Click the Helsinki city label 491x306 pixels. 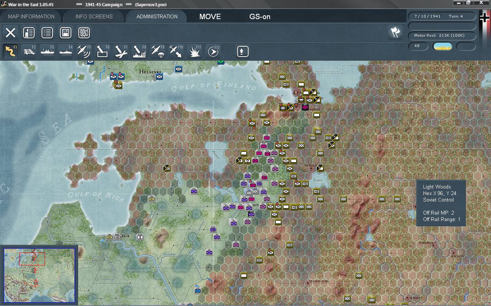(x=150, y=72)
